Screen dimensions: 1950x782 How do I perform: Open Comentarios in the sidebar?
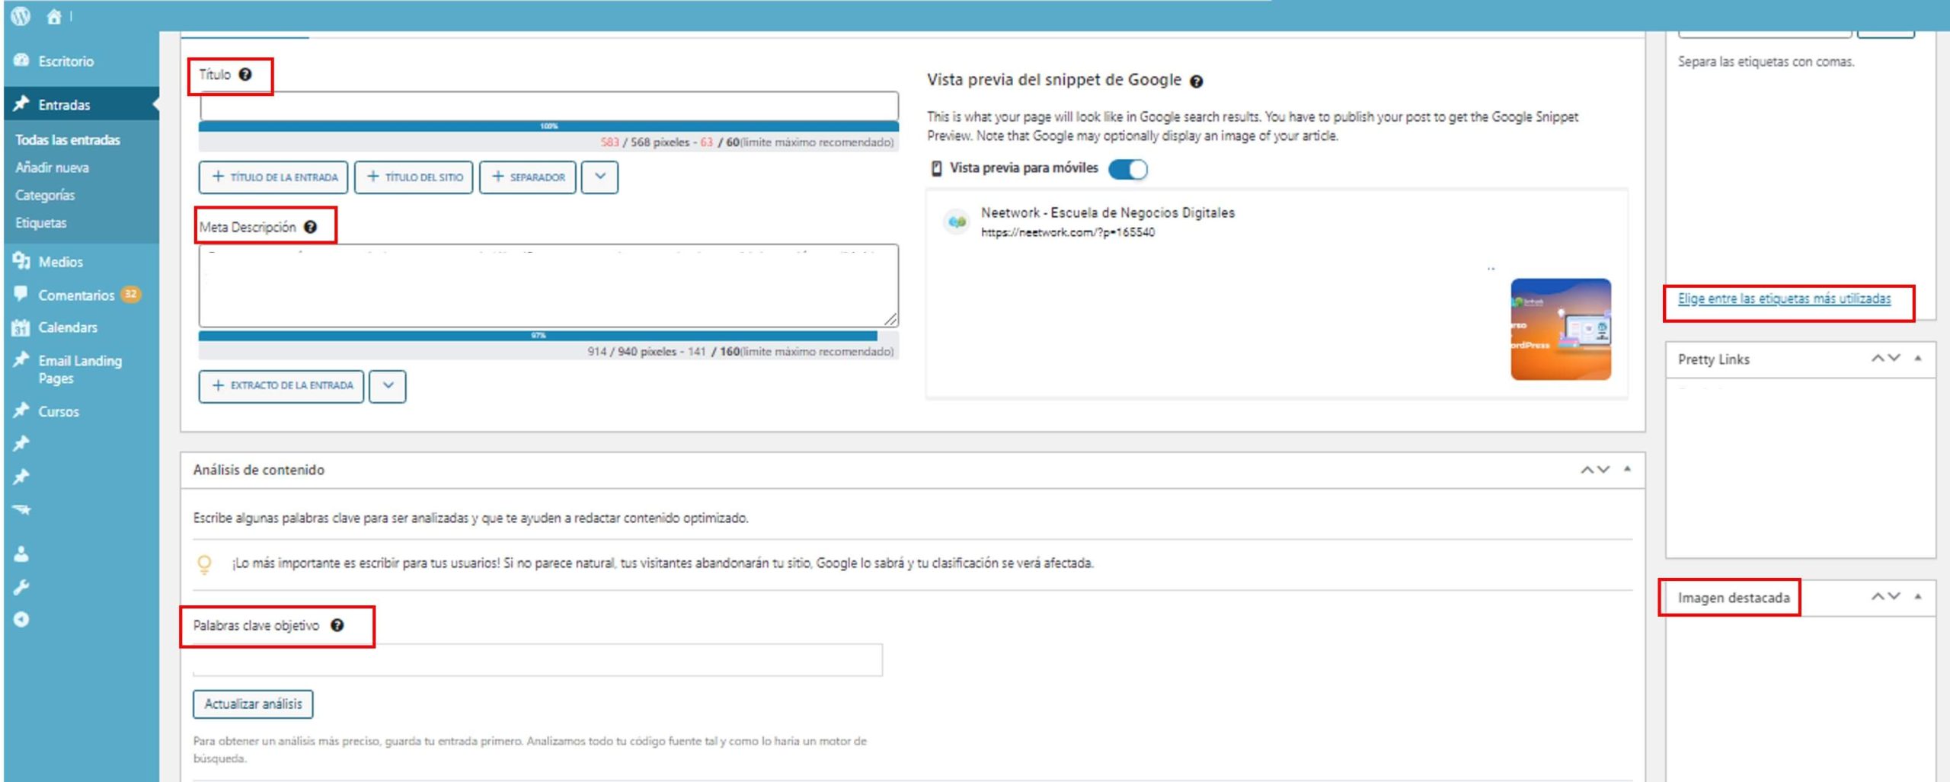76,295
